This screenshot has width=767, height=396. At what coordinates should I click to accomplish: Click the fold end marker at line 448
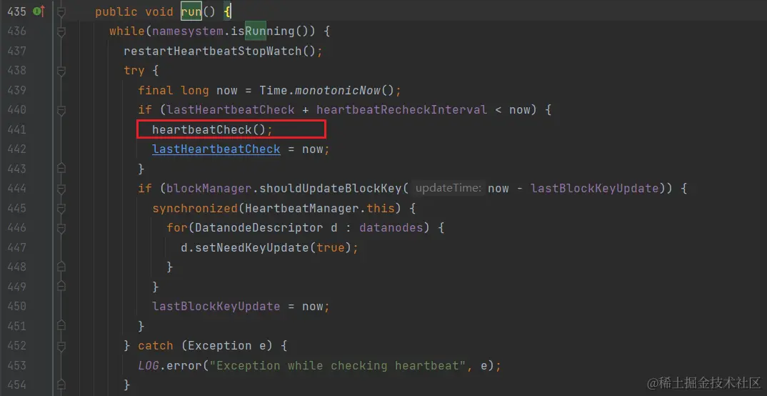(61, 267)
